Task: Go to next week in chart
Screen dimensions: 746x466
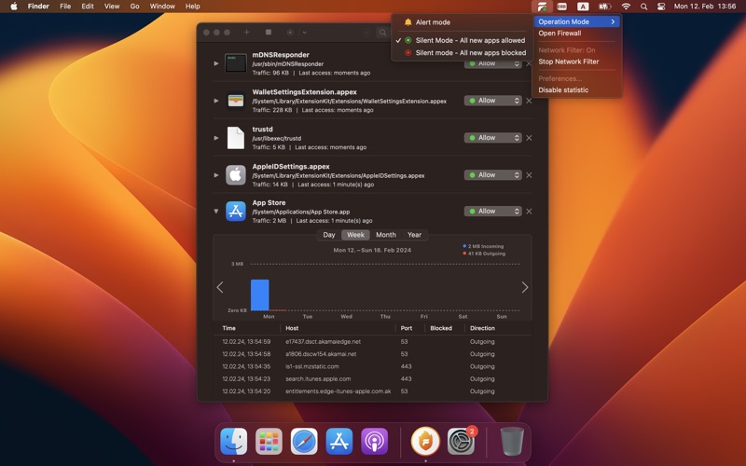Action: pos(525,287)
